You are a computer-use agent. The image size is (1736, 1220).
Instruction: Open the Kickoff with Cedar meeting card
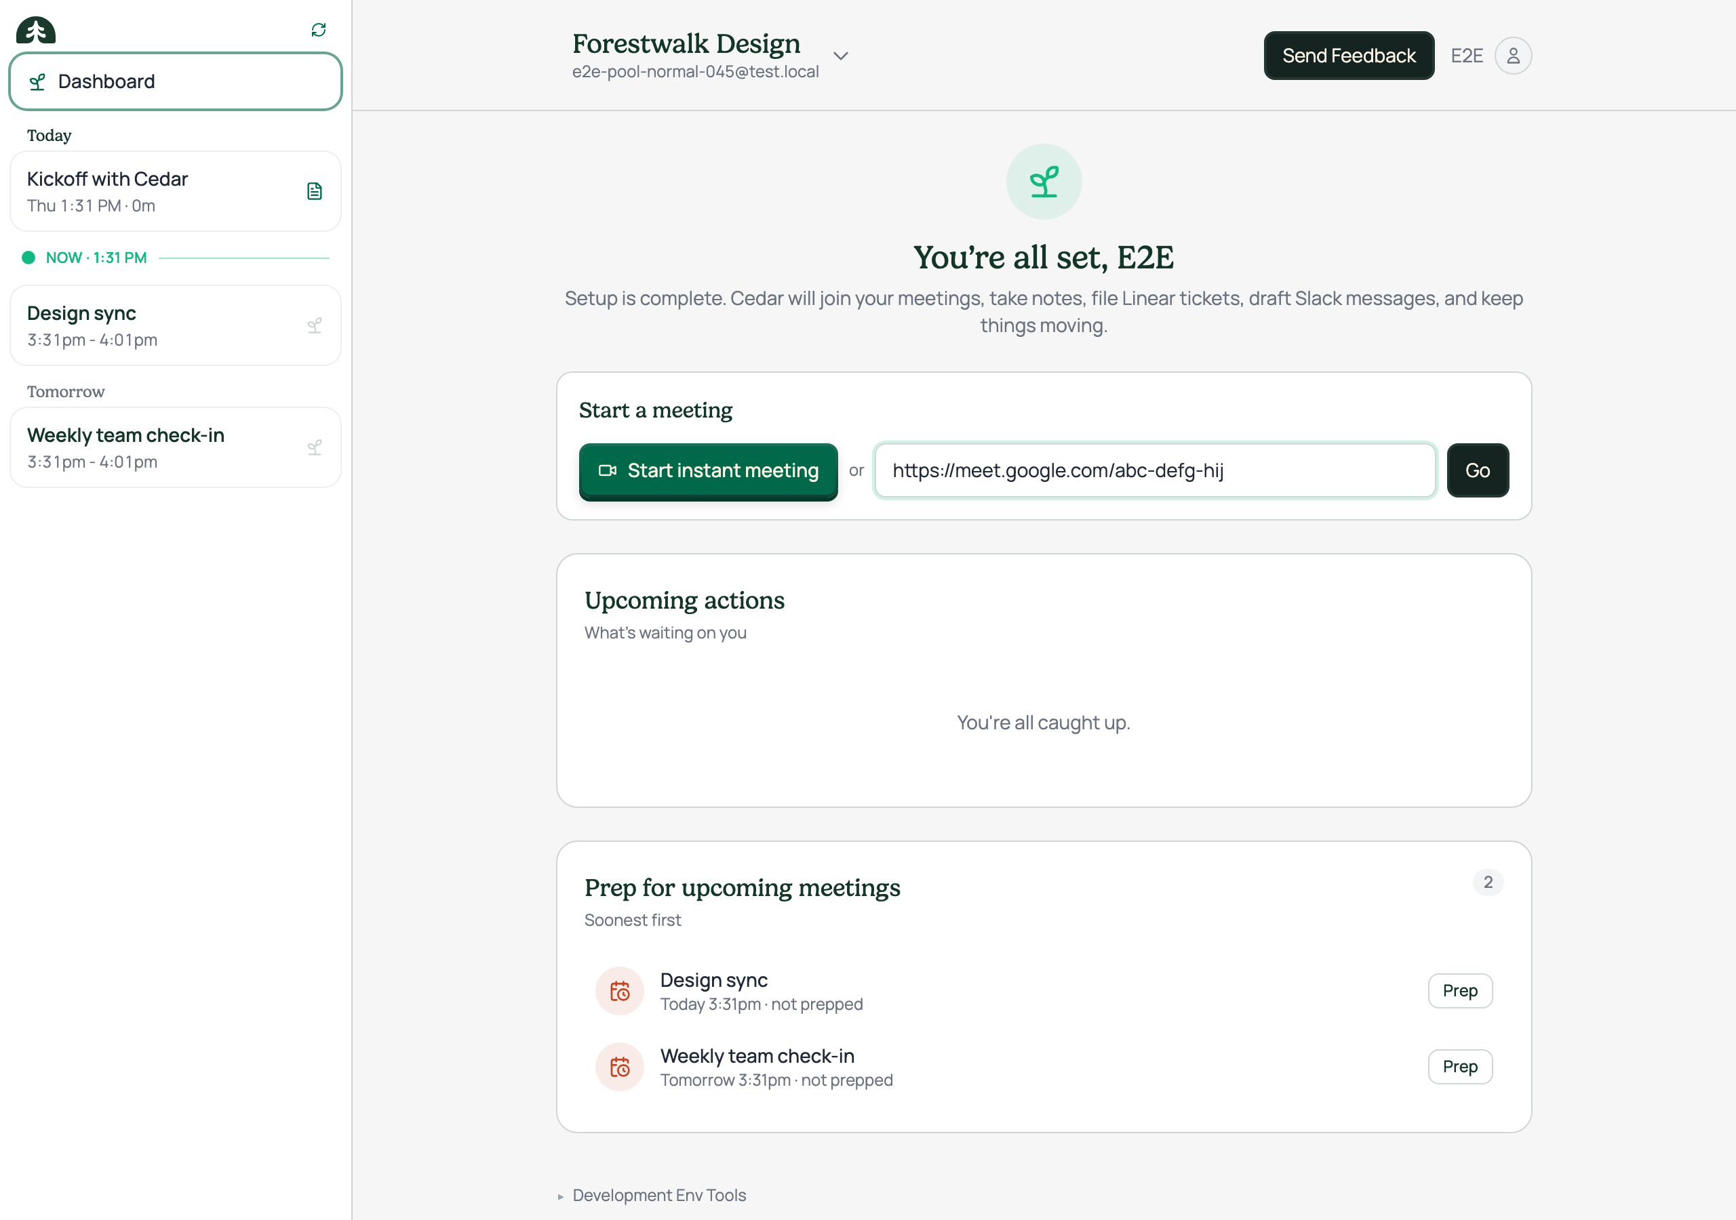pos(176,191)
